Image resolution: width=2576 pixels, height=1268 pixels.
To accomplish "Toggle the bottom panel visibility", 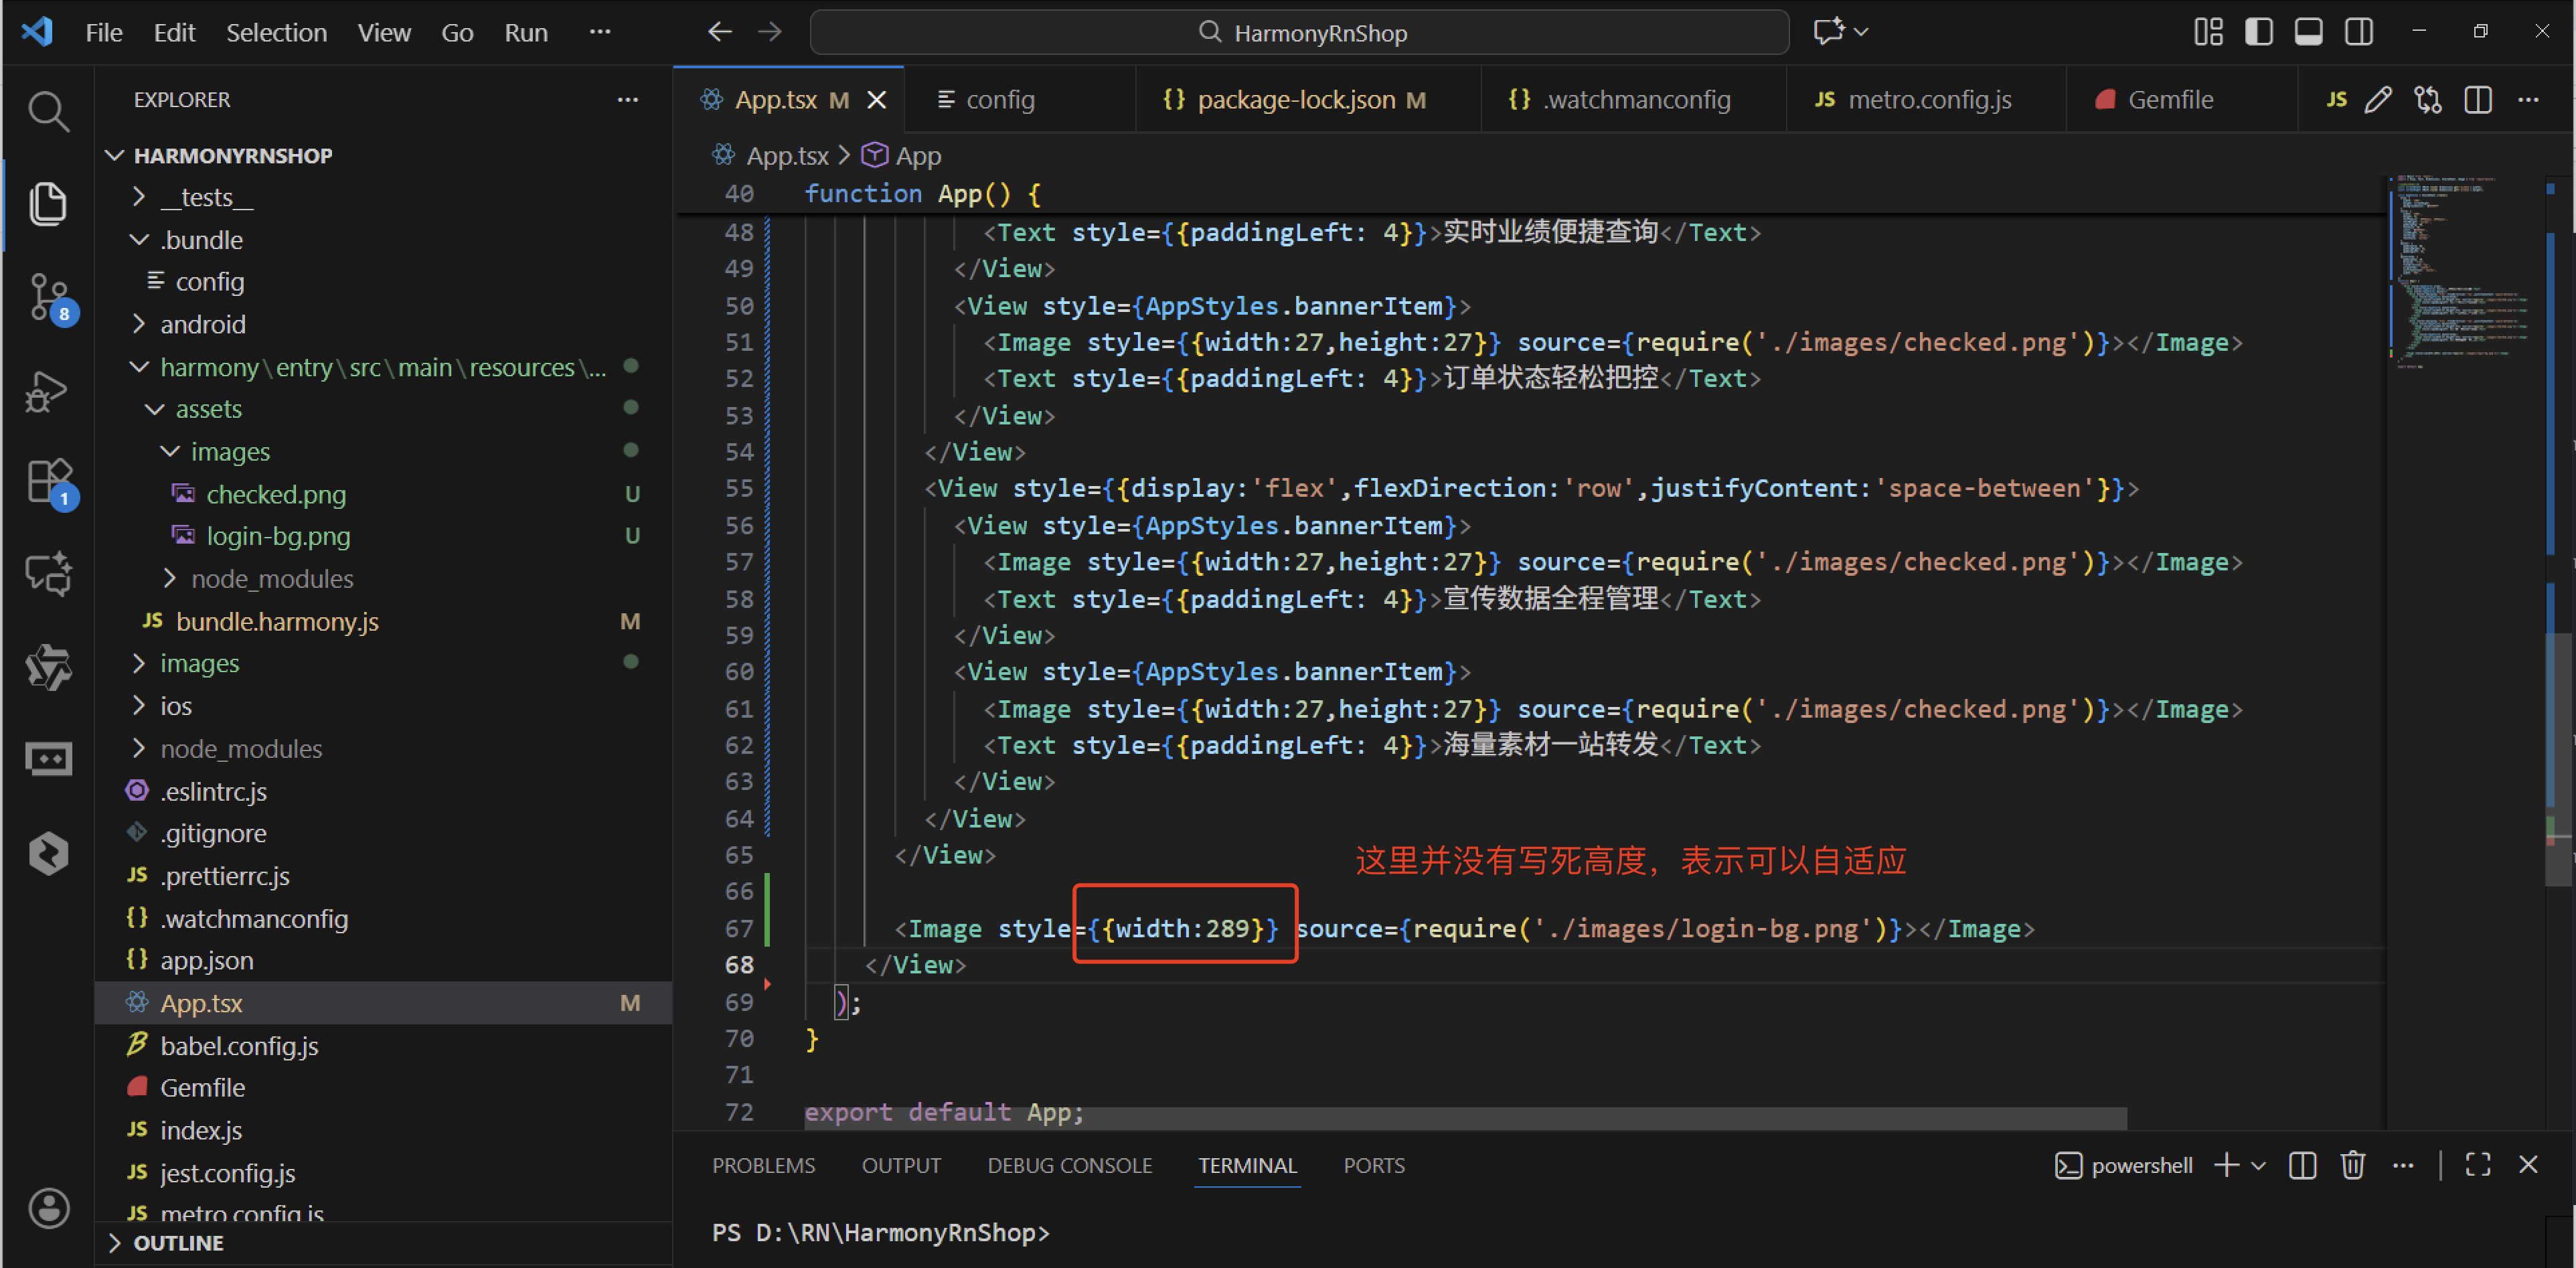I will (x=2308, y=32).
